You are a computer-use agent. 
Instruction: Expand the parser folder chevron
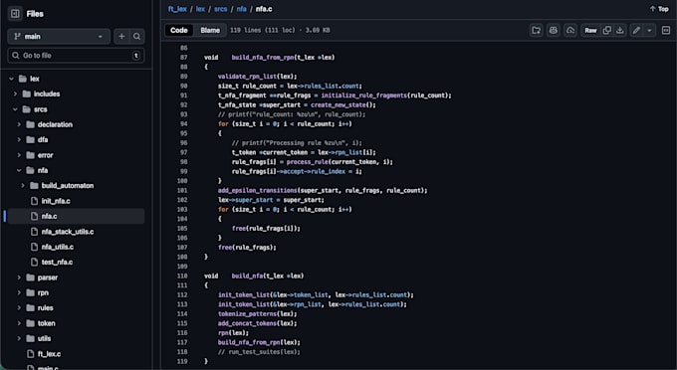20,277
